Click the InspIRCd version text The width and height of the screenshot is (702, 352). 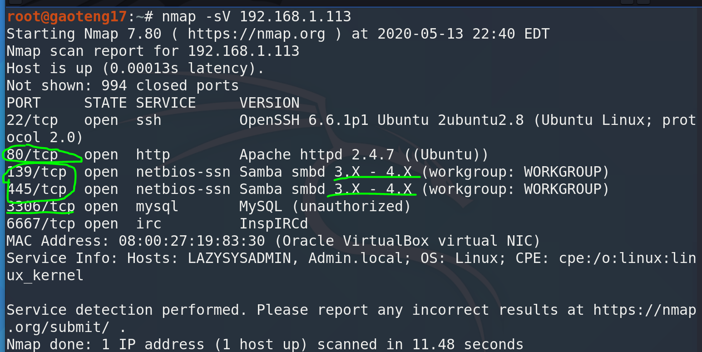[x=273, y=224]
